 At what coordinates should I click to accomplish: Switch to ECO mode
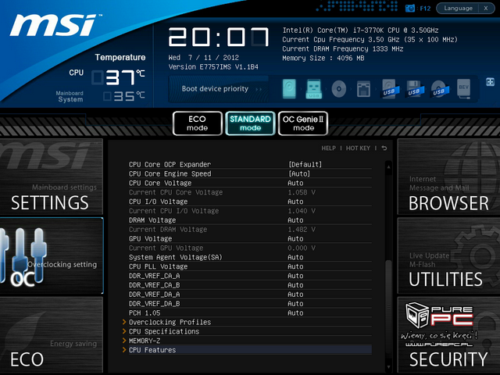point(198,123)
